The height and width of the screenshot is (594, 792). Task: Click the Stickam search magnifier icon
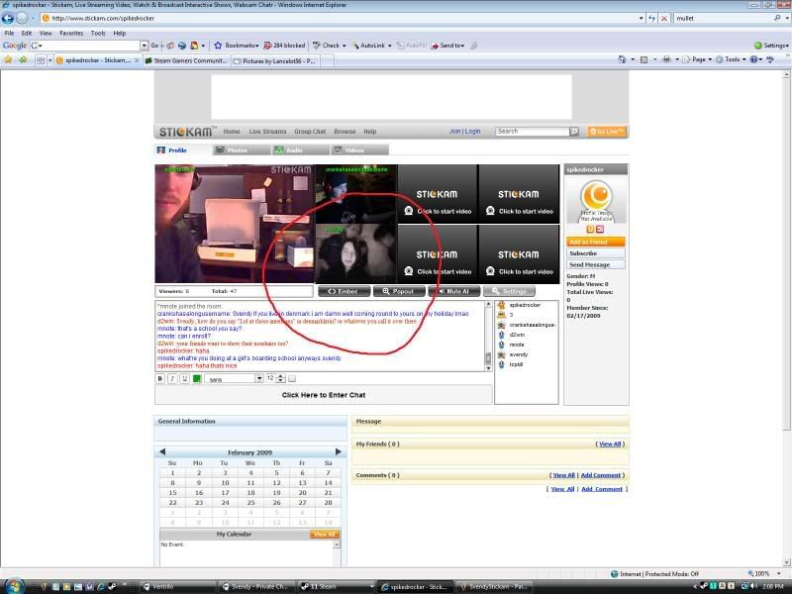tap(573, 132)
